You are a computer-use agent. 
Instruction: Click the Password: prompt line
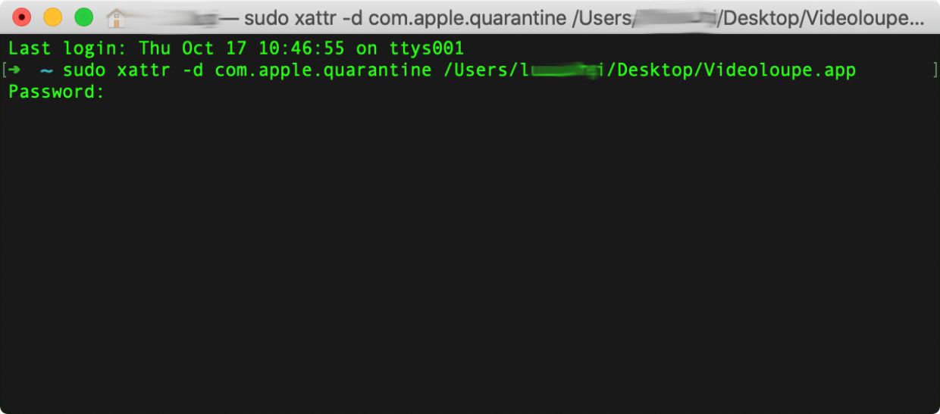(x=57, y=92)
